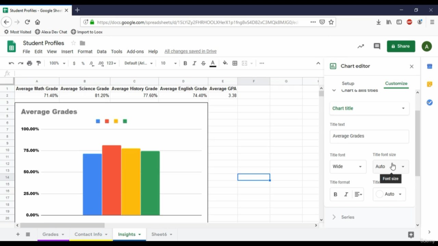This screenshot has width=438, height=246.
Task: Decrease decimal places in the toolbar
Action: (91, 63)
